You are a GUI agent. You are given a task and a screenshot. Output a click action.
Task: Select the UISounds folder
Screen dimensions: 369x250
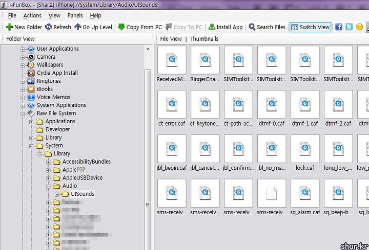[83, 194]
